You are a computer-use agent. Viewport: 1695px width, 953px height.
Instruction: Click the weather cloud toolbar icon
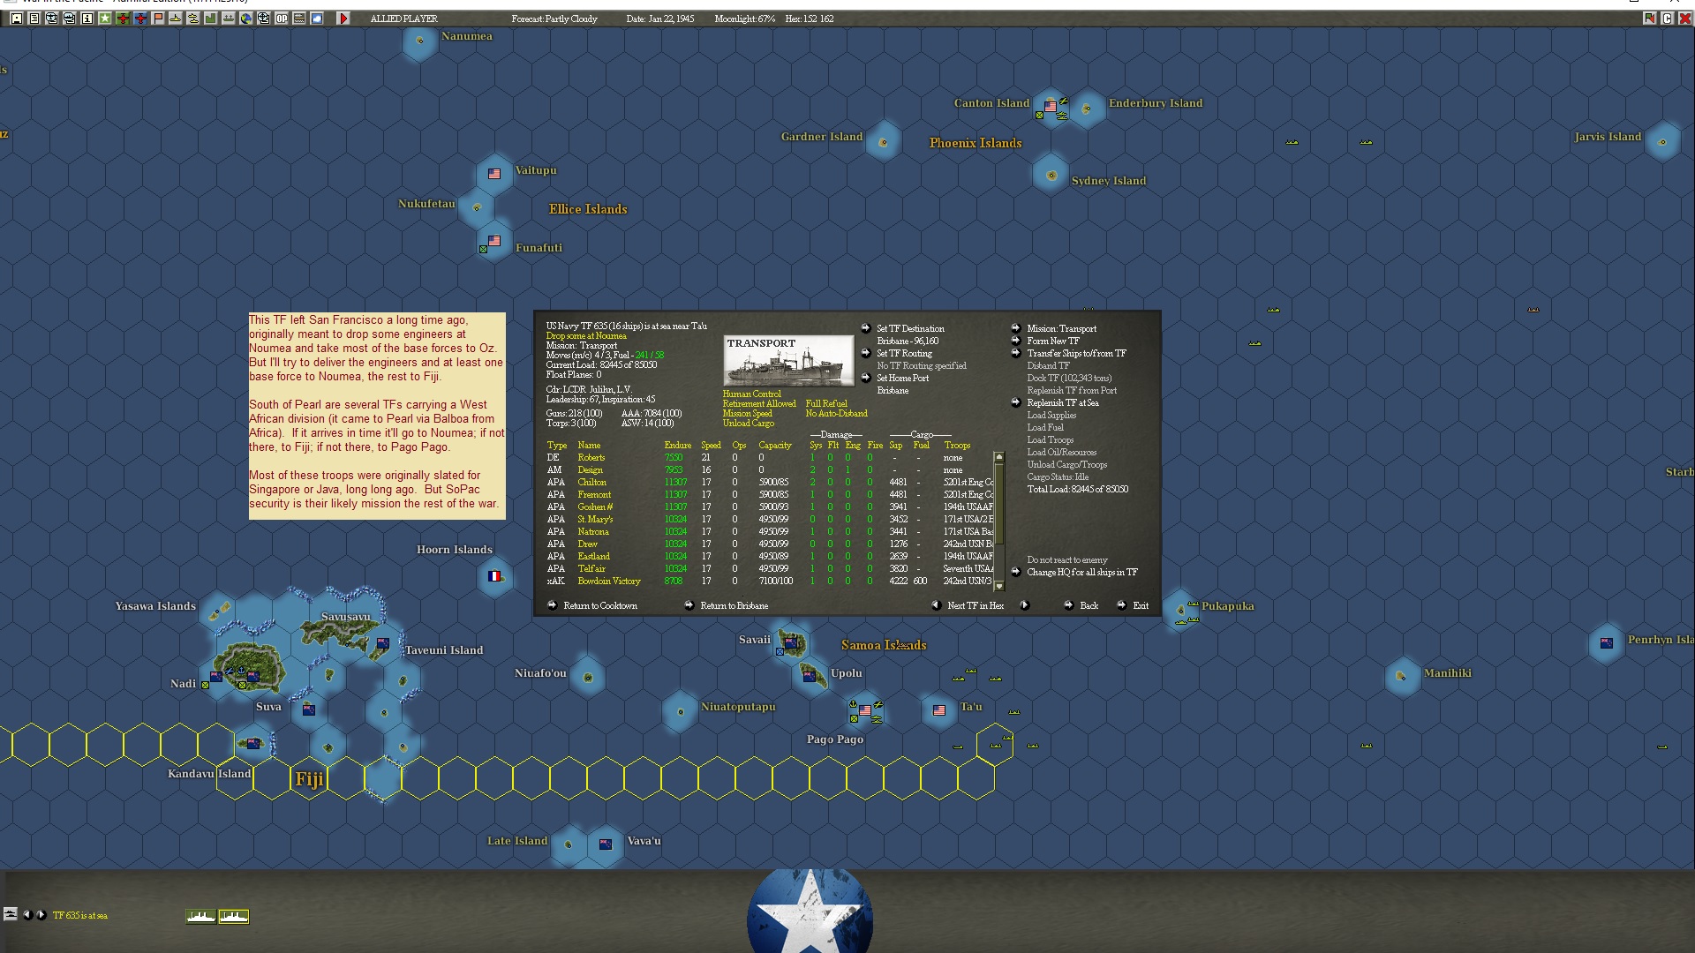[x=317, y=19]
